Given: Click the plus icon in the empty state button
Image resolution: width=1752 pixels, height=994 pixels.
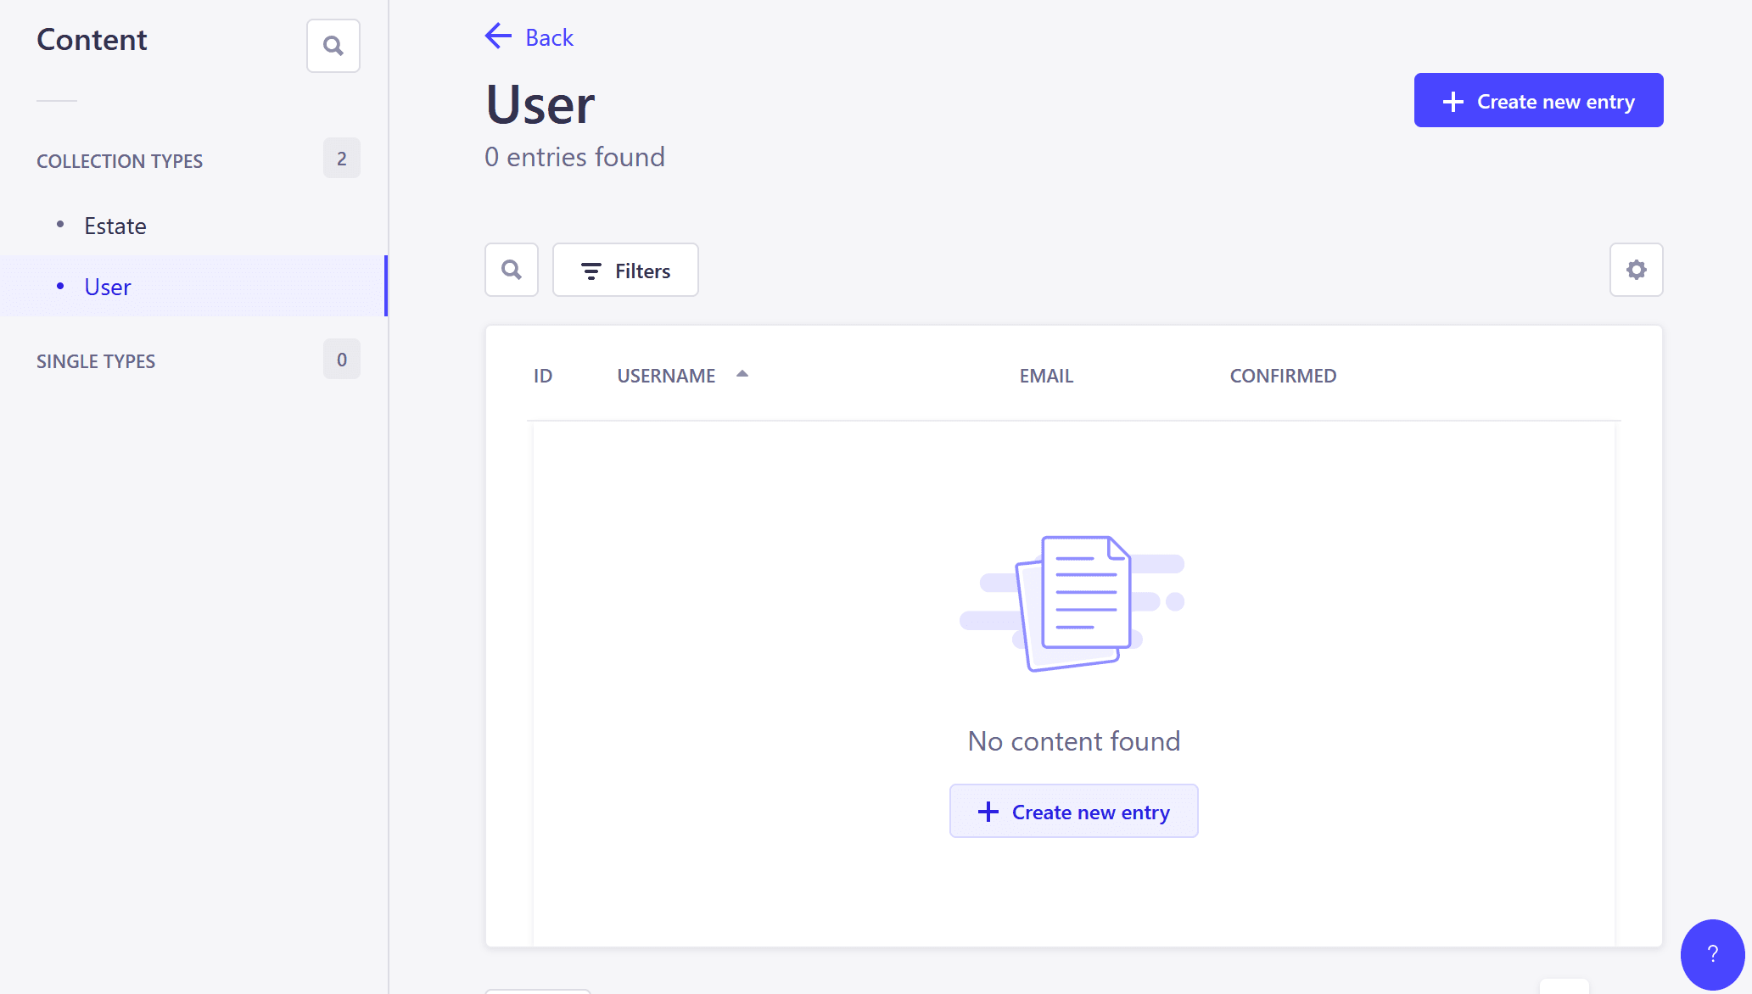Looking at the screenshot, I should click(987, 812).
